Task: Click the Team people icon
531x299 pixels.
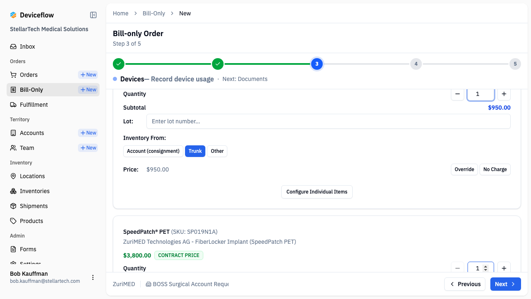Action: tap(13, 148)
